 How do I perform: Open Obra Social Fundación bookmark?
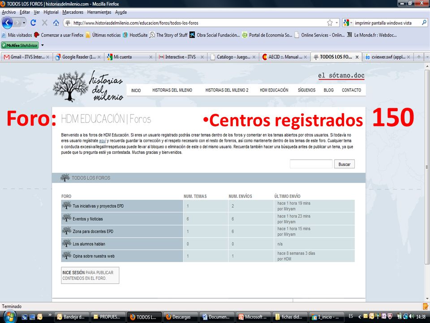(215, 35)
